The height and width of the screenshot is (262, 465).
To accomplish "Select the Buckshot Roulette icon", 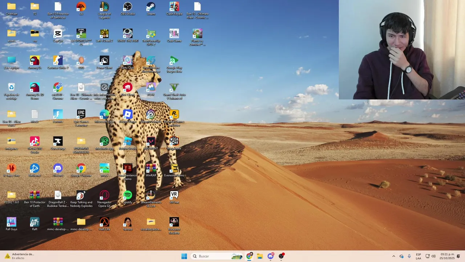I will pyautogui.click(x=174, y=226).
